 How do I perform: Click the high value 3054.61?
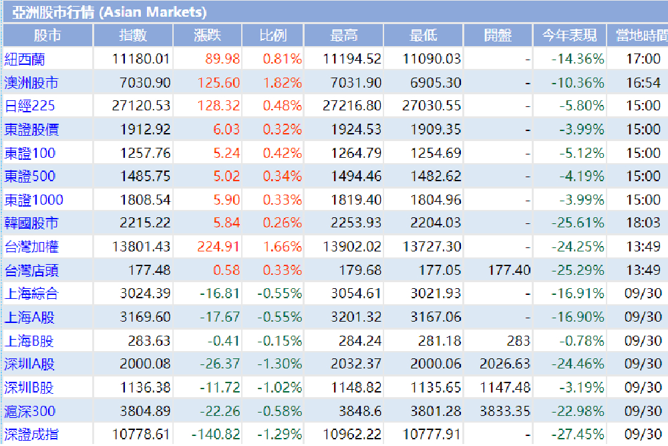[x=356, y=294]
